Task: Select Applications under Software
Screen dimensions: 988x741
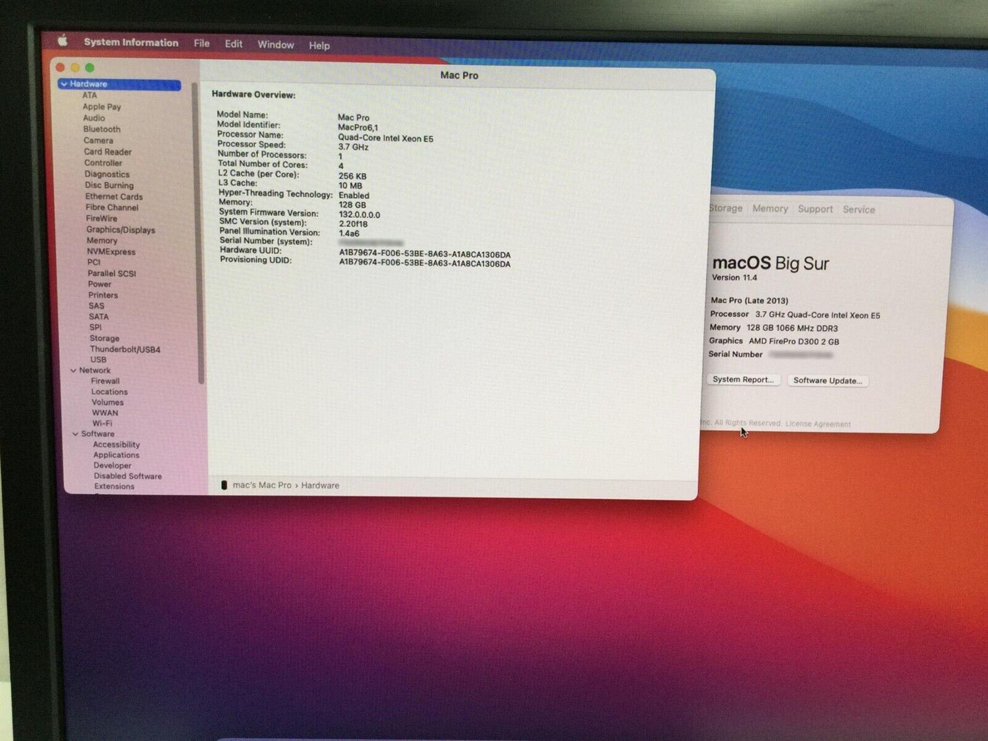Action: click(116, 454)
